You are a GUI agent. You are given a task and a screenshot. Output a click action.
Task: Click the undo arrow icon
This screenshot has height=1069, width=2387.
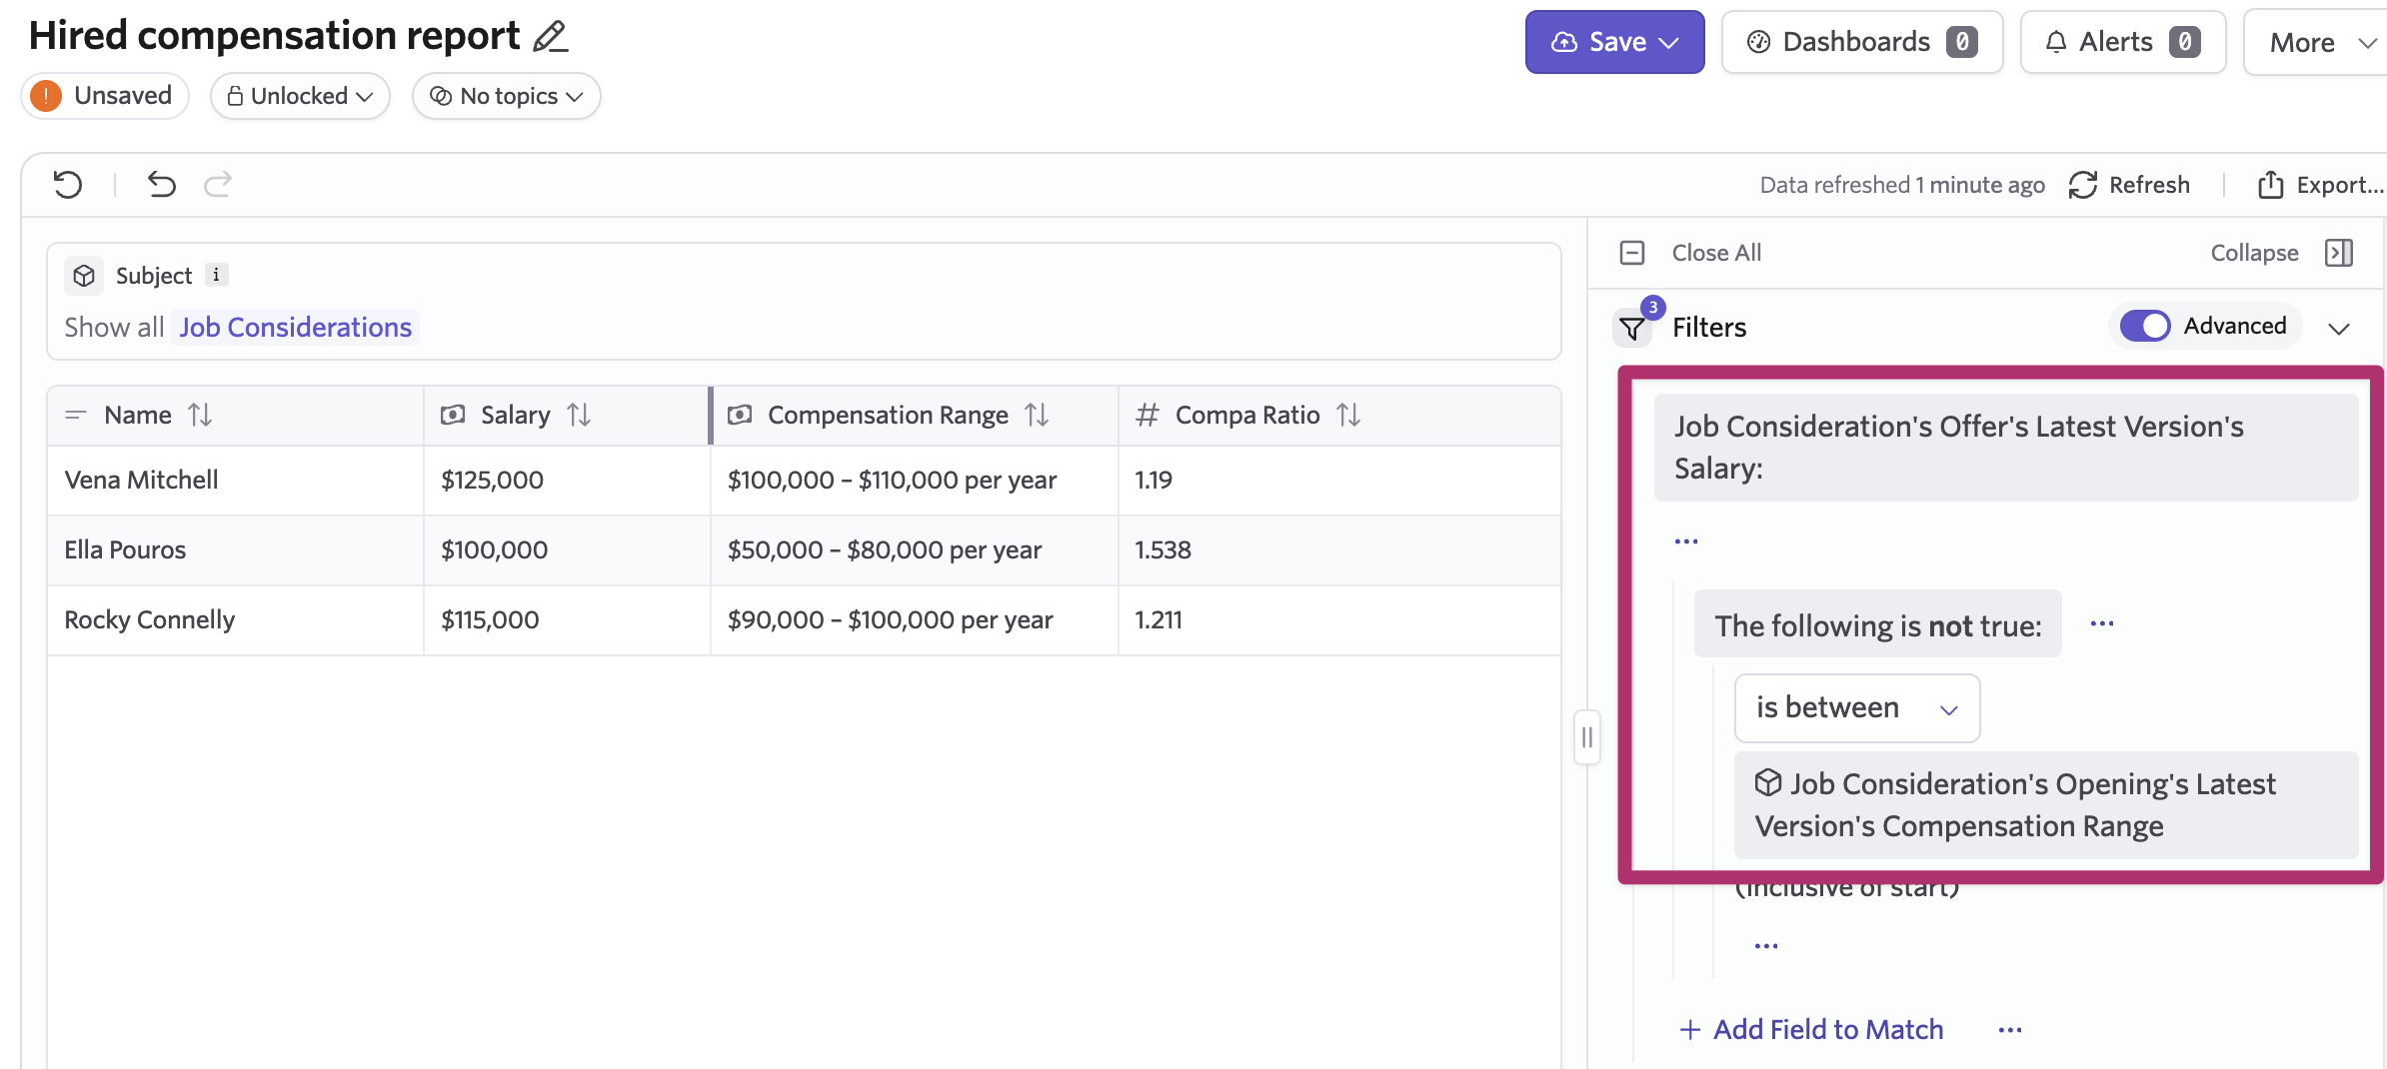[162, 185]
